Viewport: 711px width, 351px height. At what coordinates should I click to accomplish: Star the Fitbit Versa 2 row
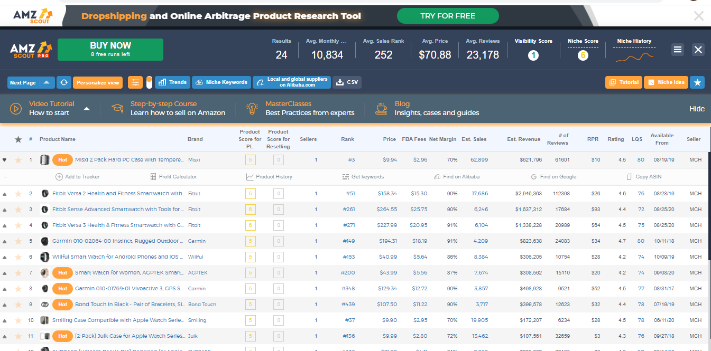click(x=18, y=194)
